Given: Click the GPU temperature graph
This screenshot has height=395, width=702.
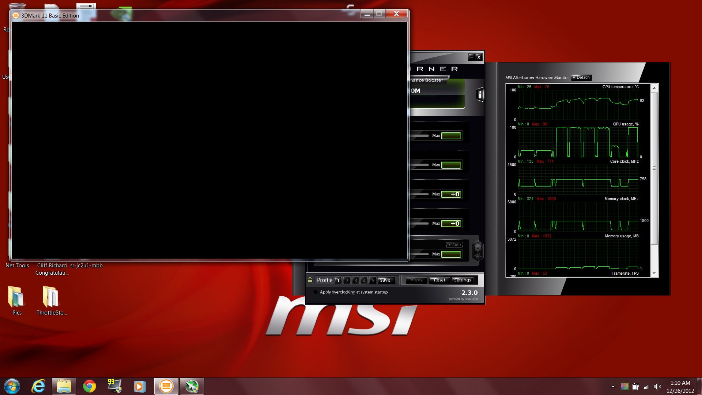Looking at the screenshot, I should (x=578, y=105).
